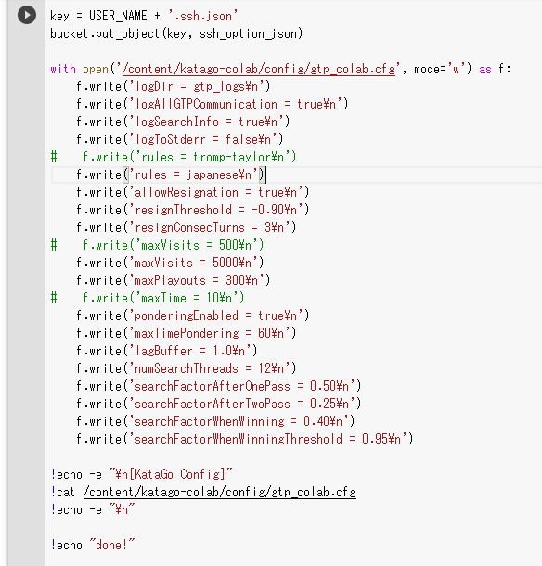Click the KataGo Config echo line
542x566 pixels.
click(142, 474)
